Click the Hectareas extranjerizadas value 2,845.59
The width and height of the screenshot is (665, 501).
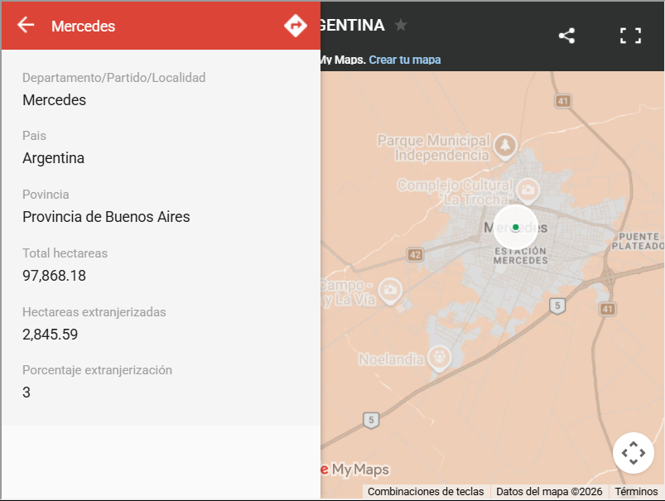tap(50, 335)
